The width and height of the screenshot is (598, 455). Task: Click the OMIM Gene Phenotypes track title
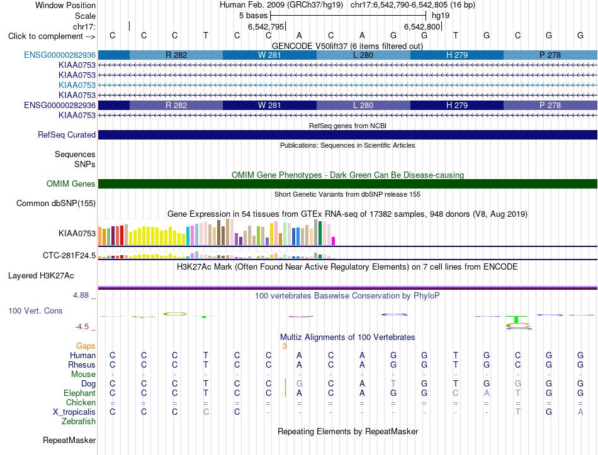tap(347, 175)
